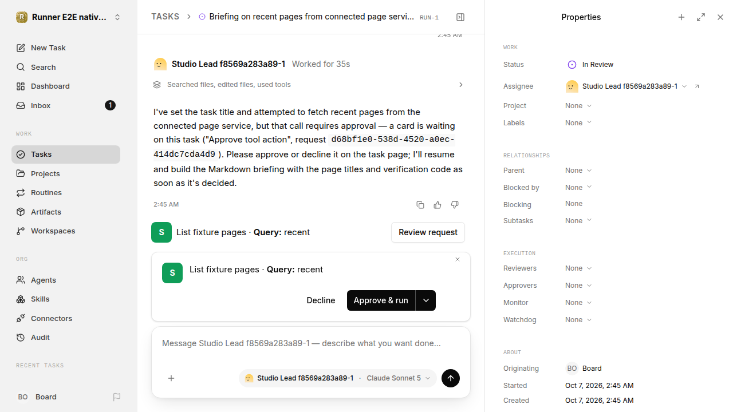Open the Labels dropdown
The image size is (733, 412).
coord(578,123)
